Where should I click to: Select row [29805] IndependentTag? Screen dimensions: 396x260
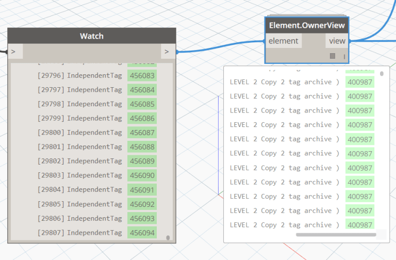click(97, 204)
